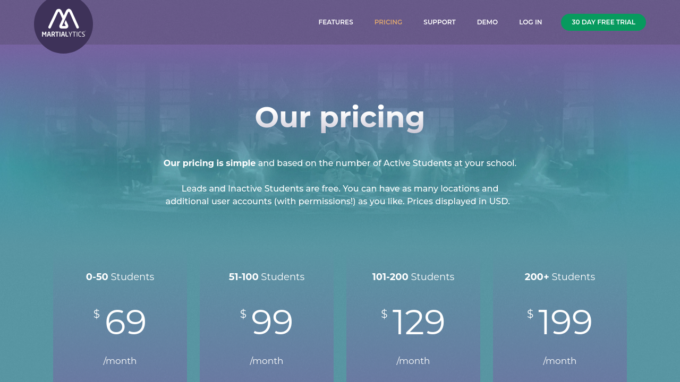Screen dimensions: 680x382
Task: Select Demo in the navigation bar
Action: (x=487, y=22)
